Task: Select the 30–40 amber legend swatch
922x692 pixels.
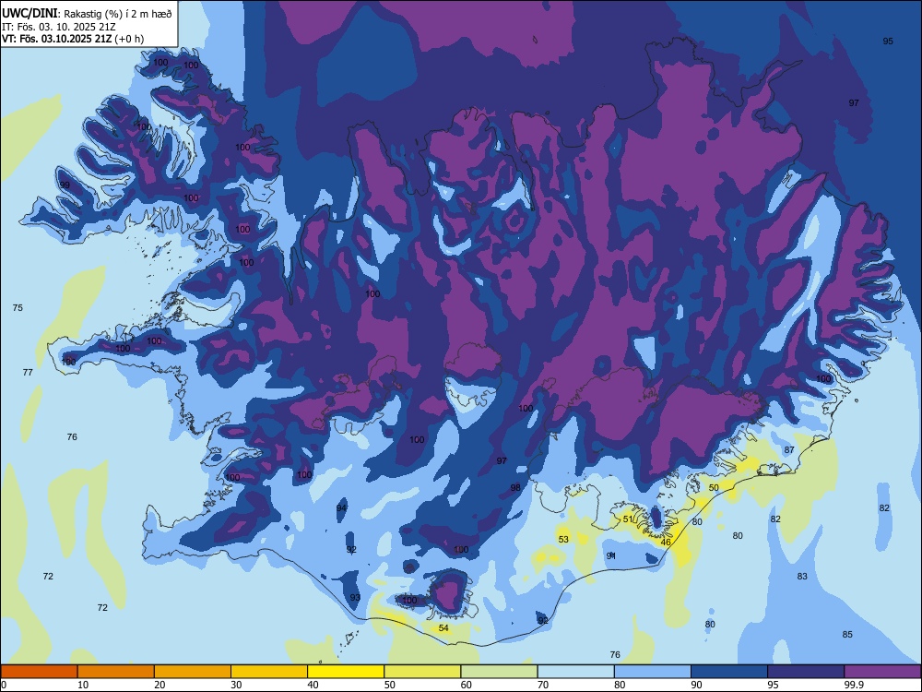Action: pos(269,672)
